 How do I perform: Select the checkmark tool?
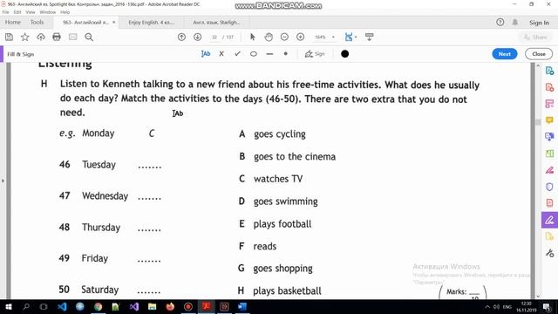(237, 54)
